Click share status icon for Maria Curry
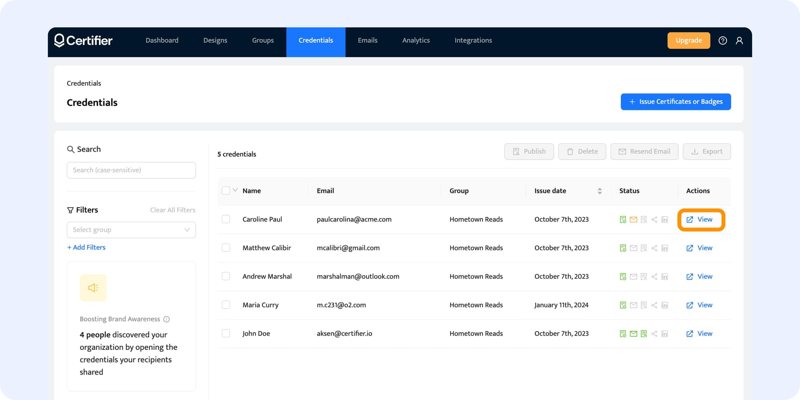 [654, 305]
